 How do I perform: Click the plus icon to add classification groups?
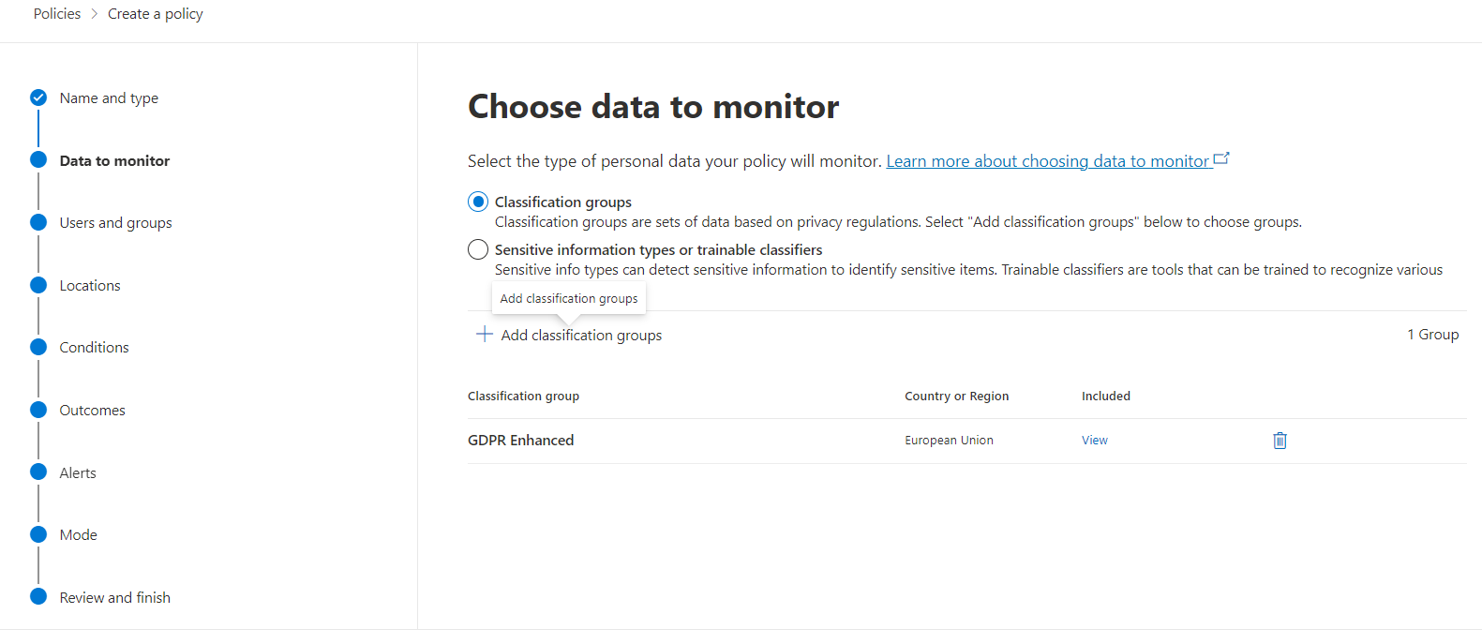pyautogui.click(x=485, y=335)
